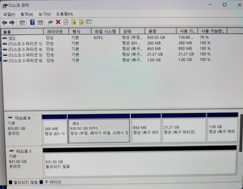Select the 850 MB recovery partition block
The height and width of the screenshot is (189, 243).
click(146, 128)
